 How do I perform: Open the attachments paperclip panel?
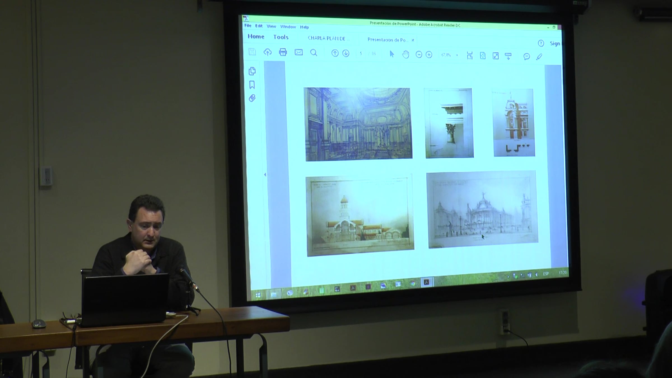coord(252,98)
